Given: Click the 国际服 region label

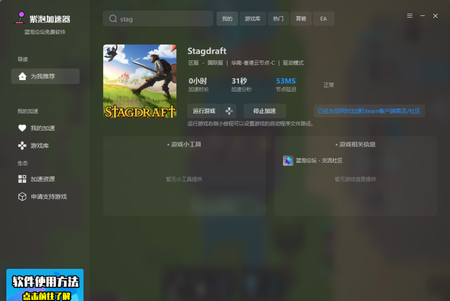Looking at the screenshot, I should pyautogui.click(x=215, y=63).
